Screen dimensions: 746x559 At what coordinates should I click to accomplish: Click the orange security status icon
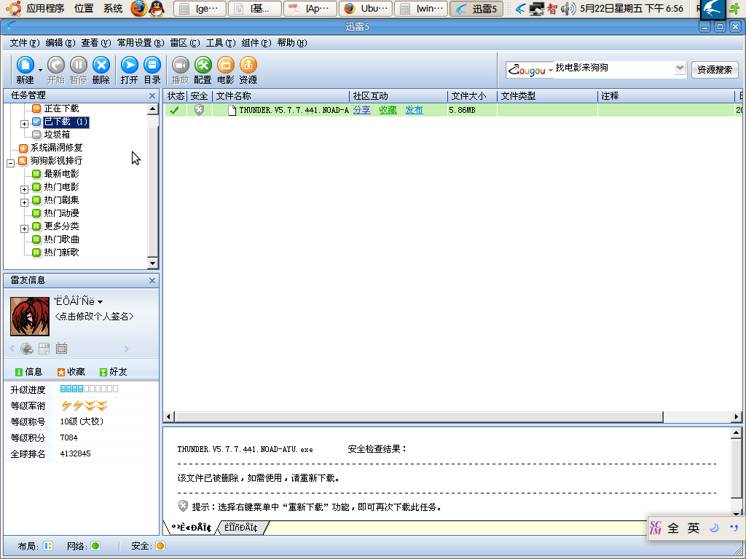(160, 546)
